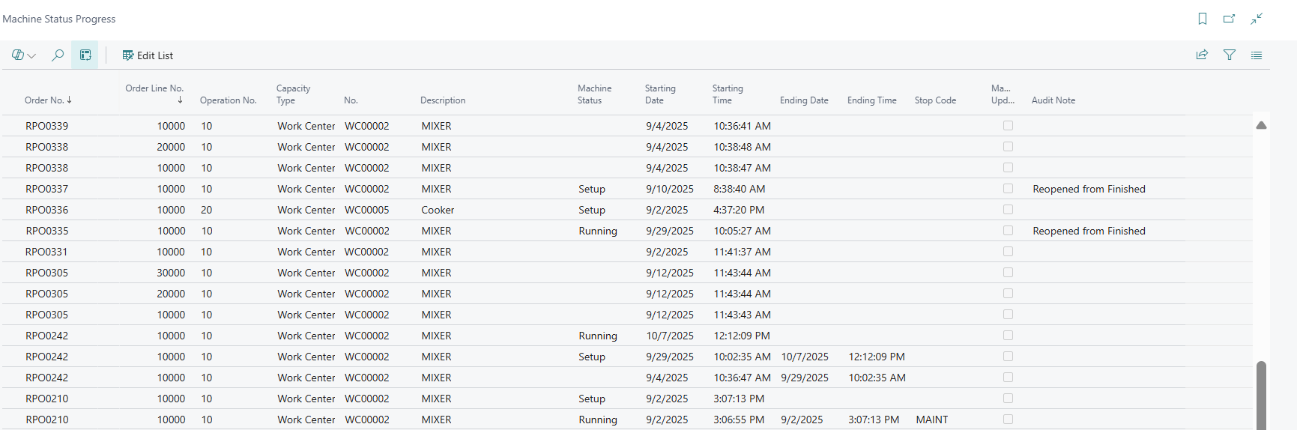Toggle checkbox in RPO0337 row

pos(1008,189)
